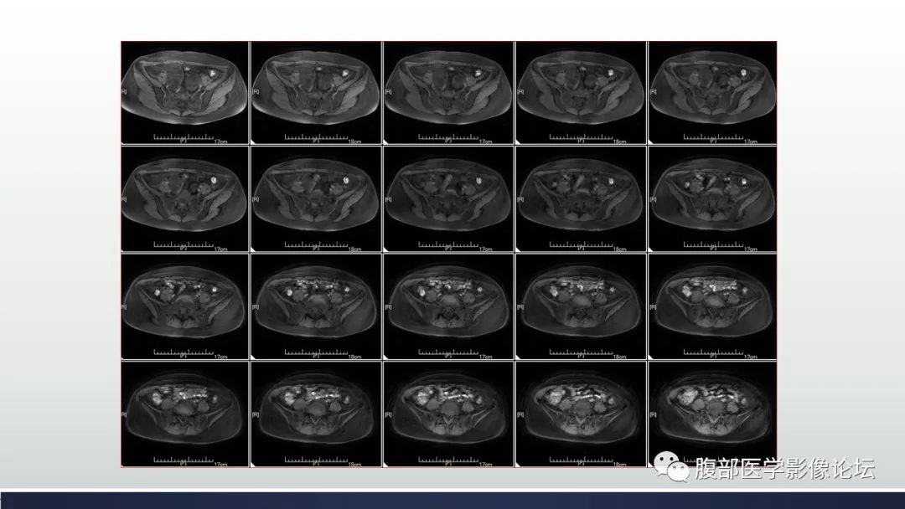Click the [R] marker on top-left MRI image
Image resolution: width=905 pixels, height=509 pixels.
(x=125, y=90)
